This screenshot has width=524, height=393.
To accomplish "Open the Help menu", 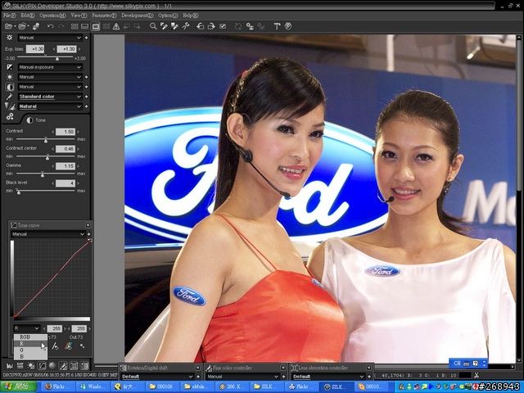I will click(x=191, y=16).
